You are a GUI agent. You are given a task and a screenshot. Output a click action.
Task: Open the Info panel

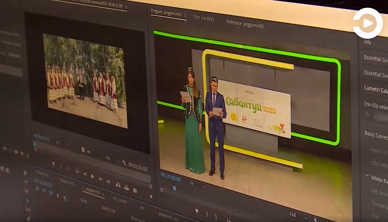[x=367, y=42]
